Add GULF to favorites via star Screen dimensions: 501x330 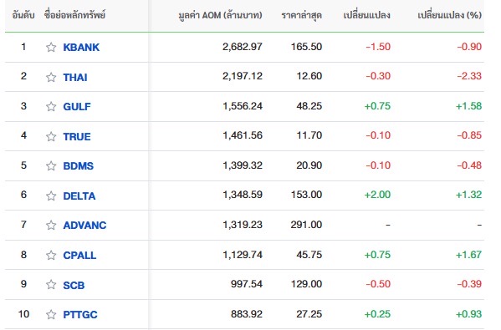[x=51, y=106]
